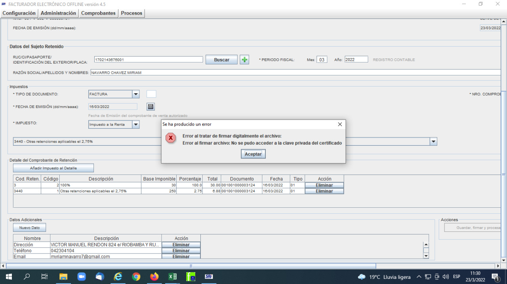This screenshot has width=507, height=284.
Task: Open the SRI app in taskbar
Action: [209, 276]
